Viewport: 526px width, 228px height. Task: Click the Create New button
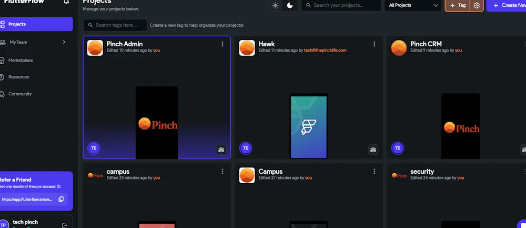point(507,5)
